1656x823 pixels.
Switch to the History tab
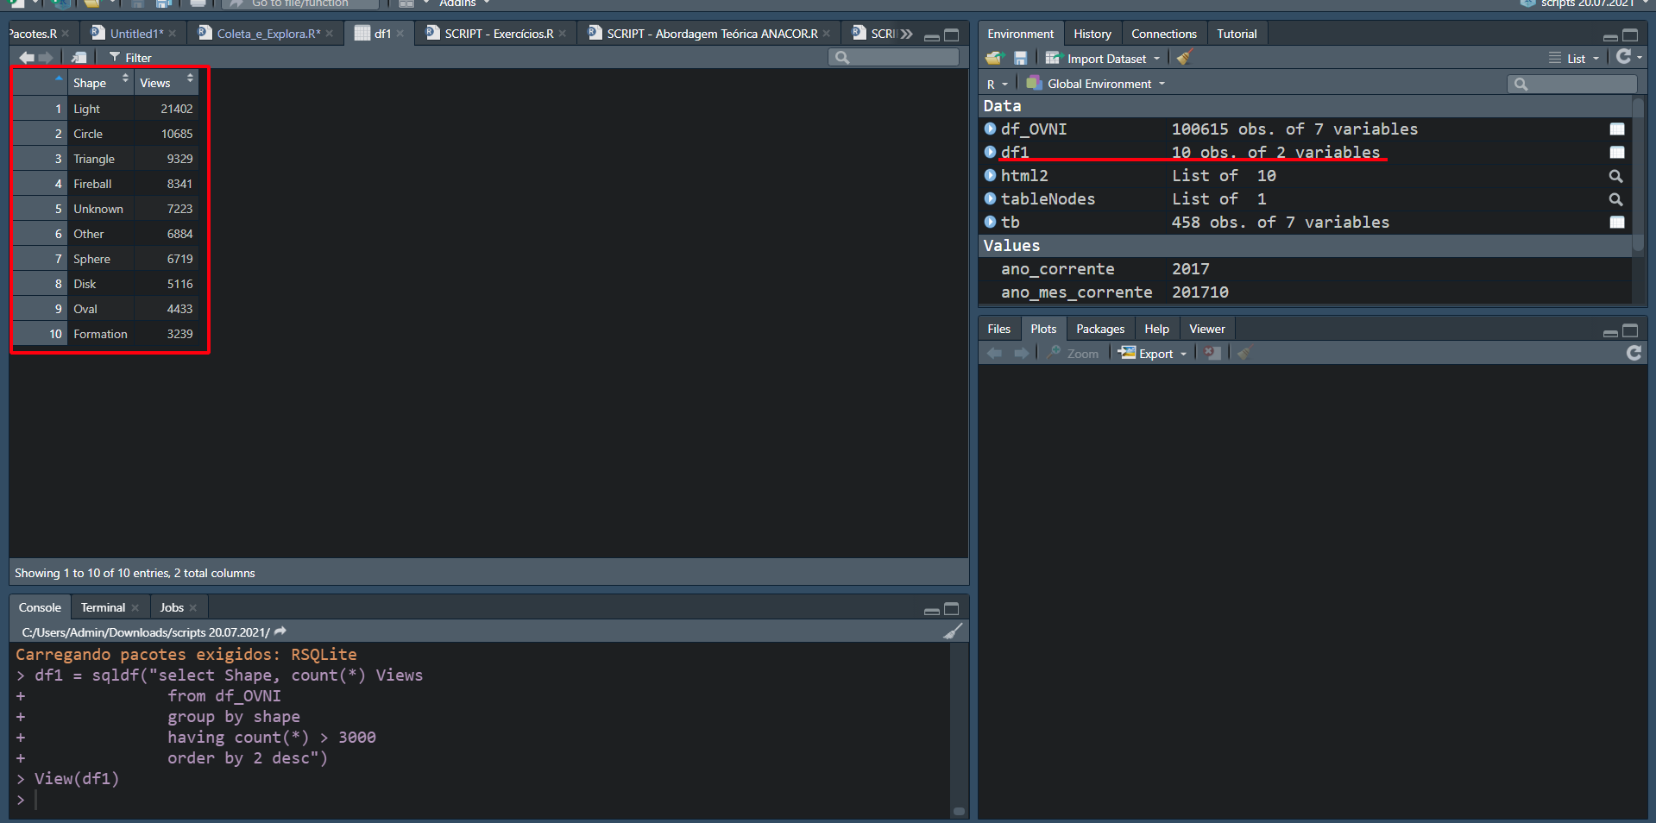[1092, 34]
